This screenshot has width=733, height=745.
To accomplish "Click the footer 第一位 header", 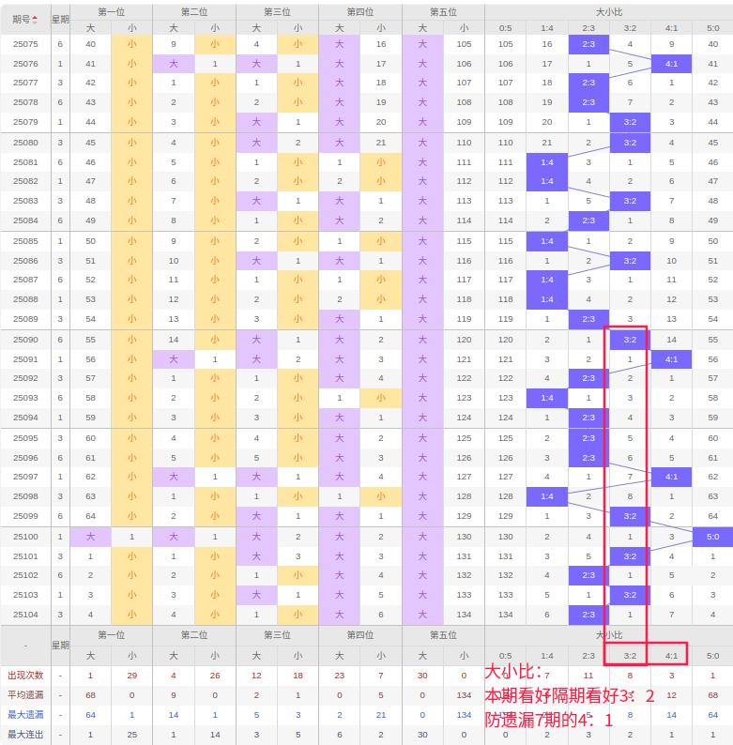I will pos(112,635).
